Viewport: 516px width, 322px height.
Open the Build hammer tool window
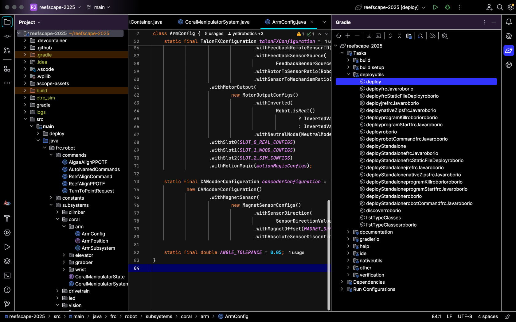7,218
